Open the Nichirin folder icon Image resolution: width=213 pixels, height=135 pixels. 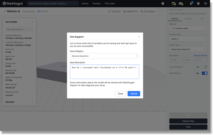click(x=39, y=11)
